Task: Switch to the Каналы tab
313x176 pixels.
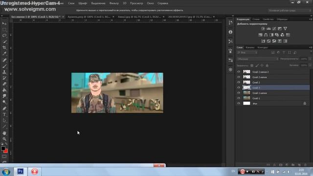Action: tap(250, 47)
